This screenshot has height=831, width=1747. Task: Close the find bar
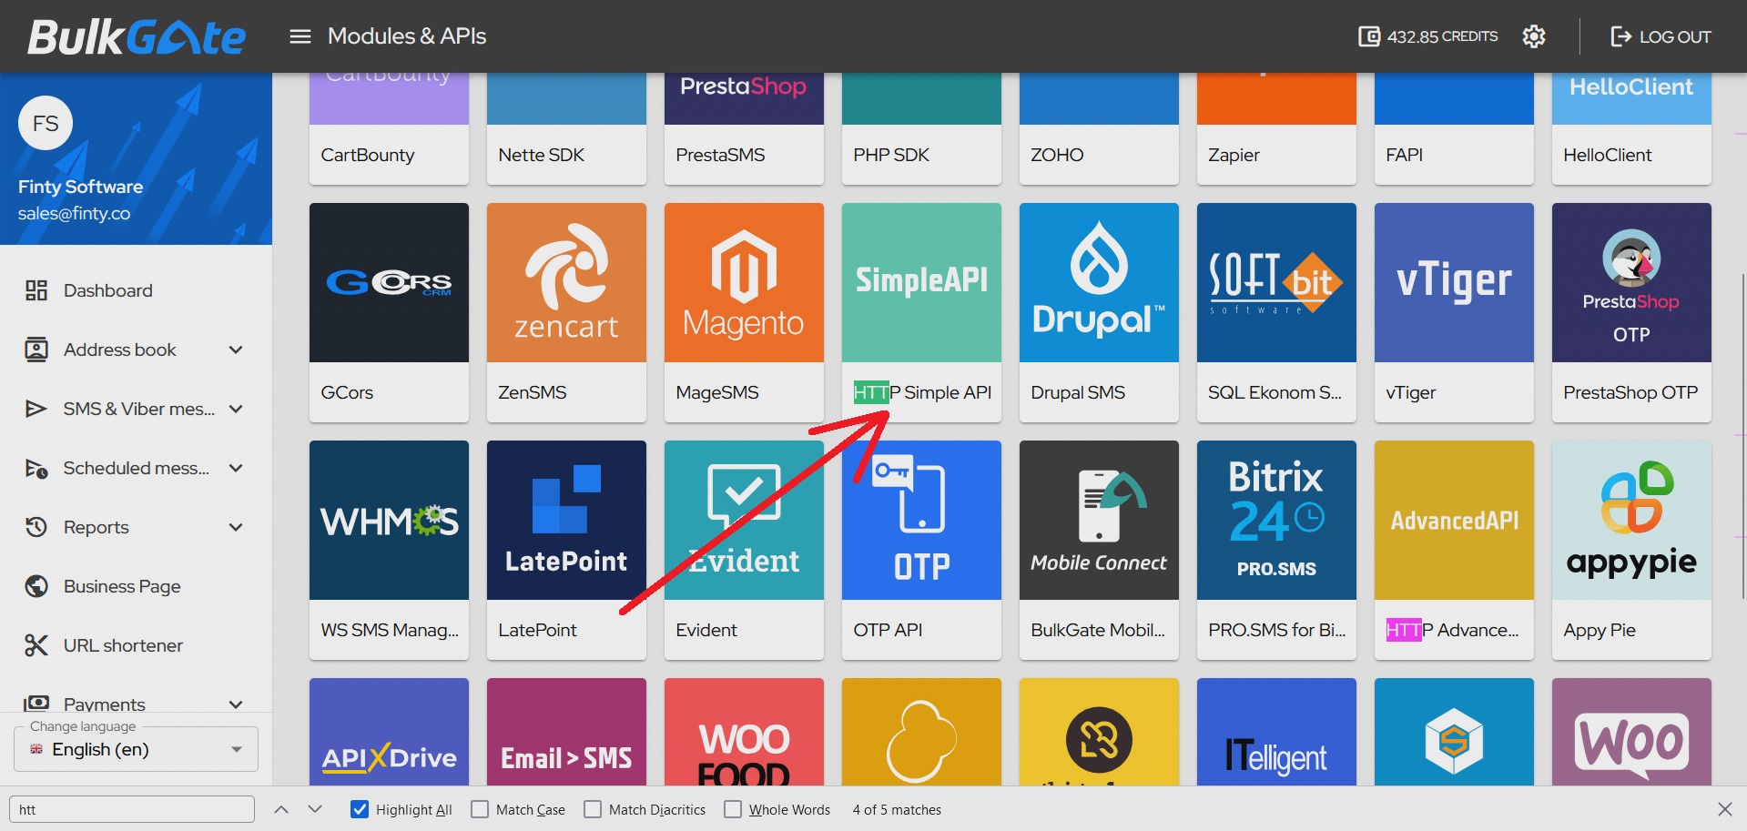1725,809
